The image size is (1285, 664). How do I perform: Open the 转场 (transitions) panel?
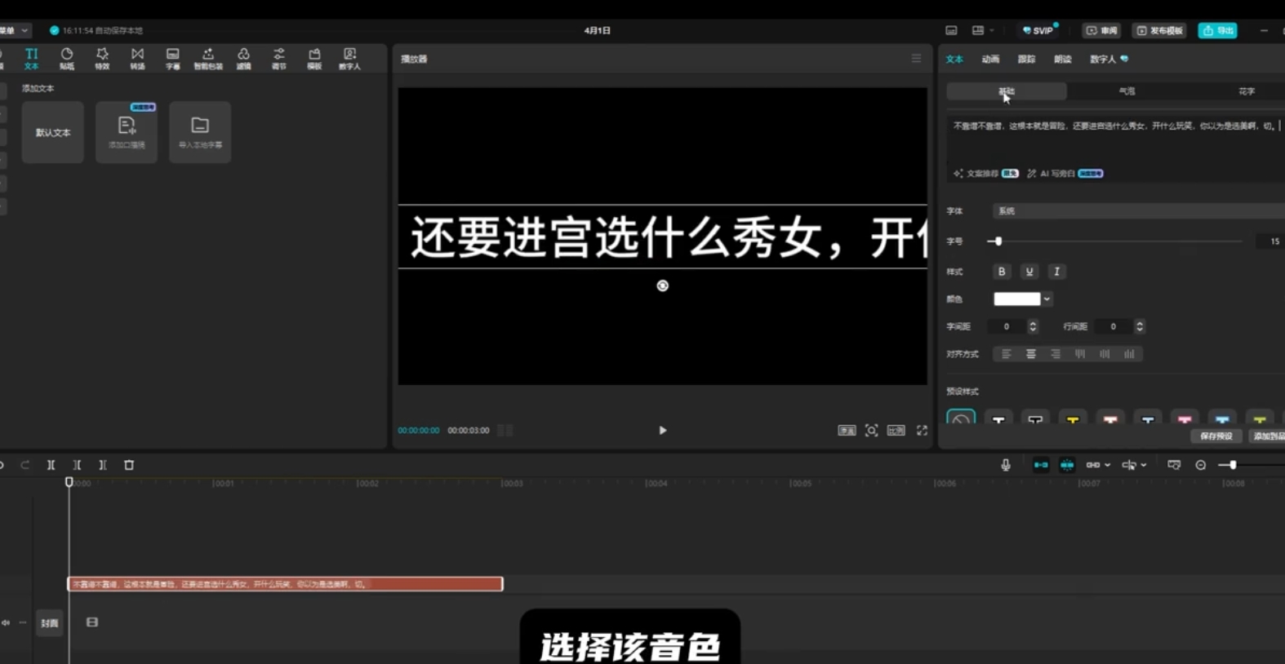click(137, 58)
